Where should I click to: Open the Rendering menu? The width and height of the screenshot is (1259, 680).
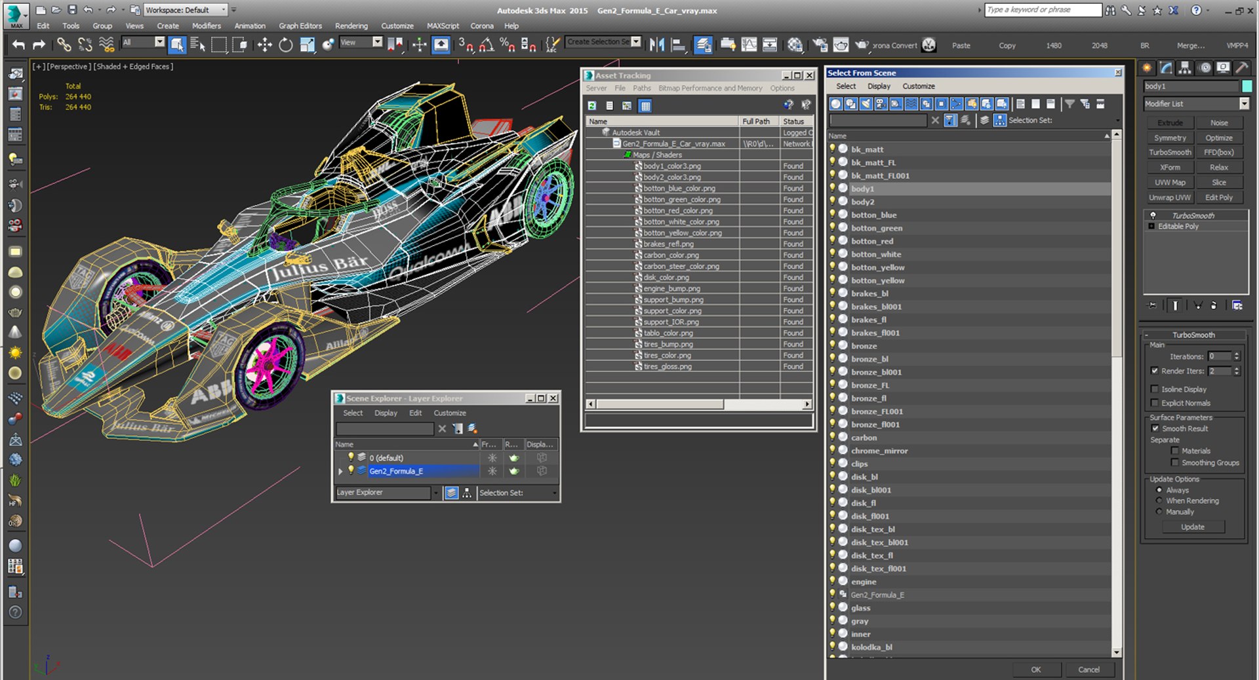pyautogui.click(x=351, y=26)
